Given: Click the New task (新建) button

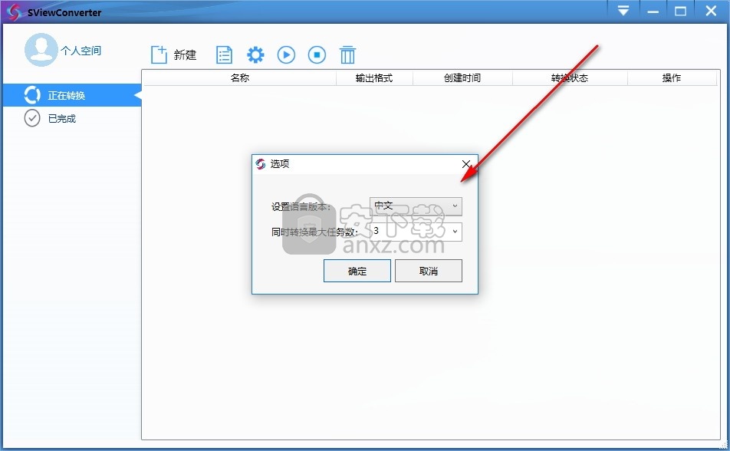Looking at the screenshot, I should pyautogui.click(x=173, y=55).
